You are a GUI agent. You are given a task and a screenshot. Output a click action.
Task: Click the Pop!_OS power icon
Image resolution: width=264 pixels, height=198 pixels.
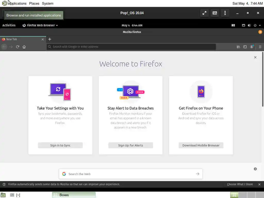click(x=255, y=25)
